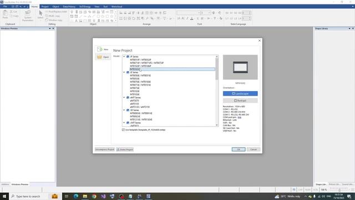Screen dimensions: 355x200
Task: Click the COM port pin diagram icon
Action: [x=240, y=117]
